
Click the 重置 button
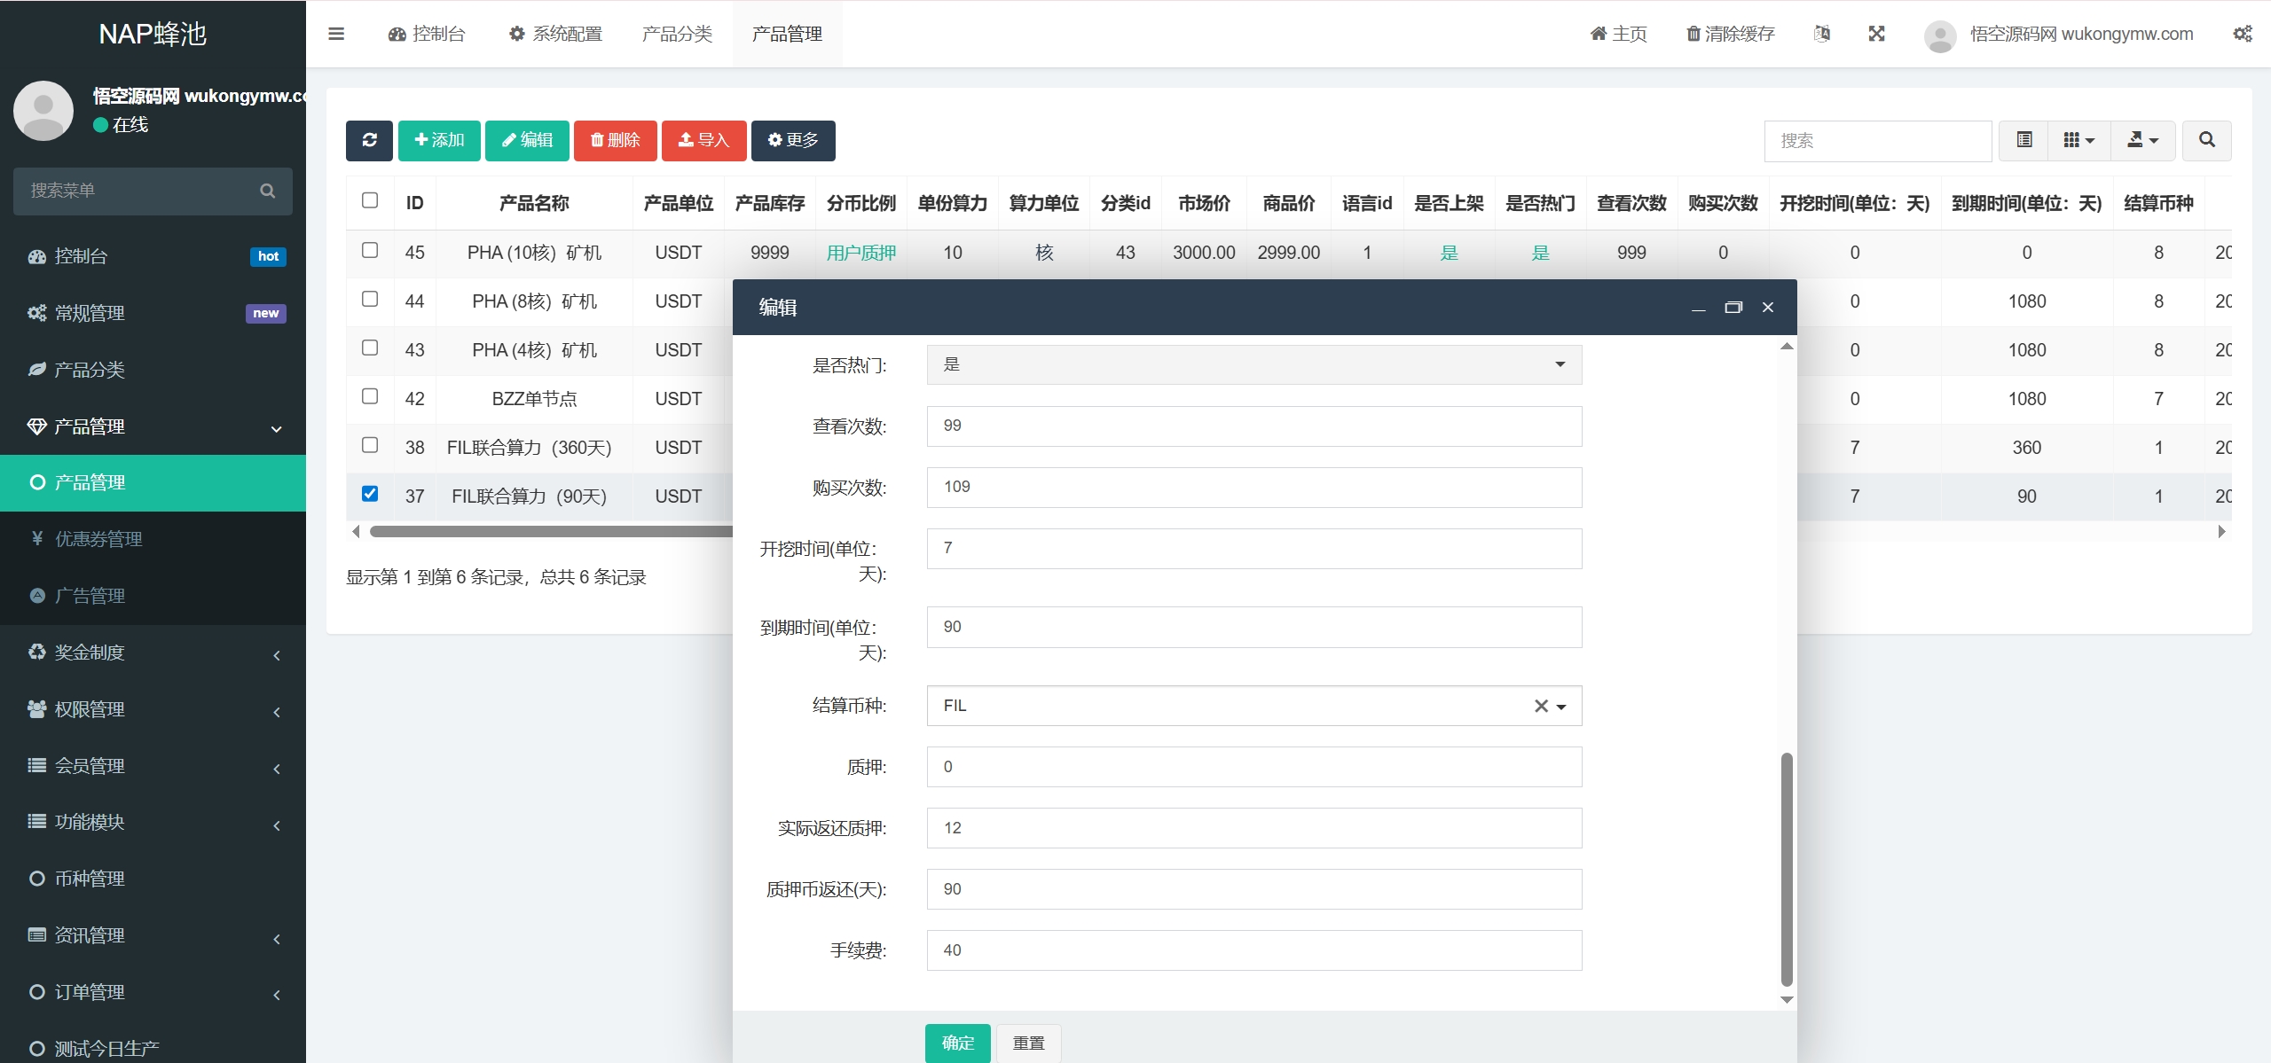(1028, 1043)
